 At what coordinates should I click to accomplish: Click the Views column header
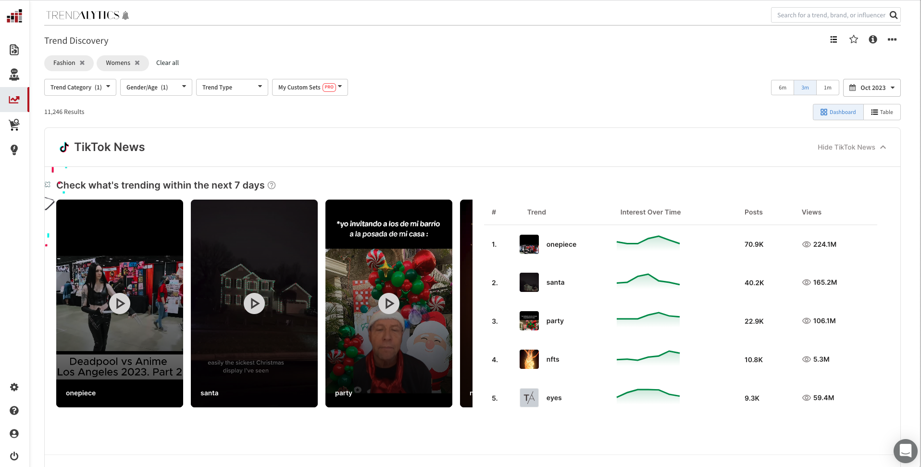point(811,212)
